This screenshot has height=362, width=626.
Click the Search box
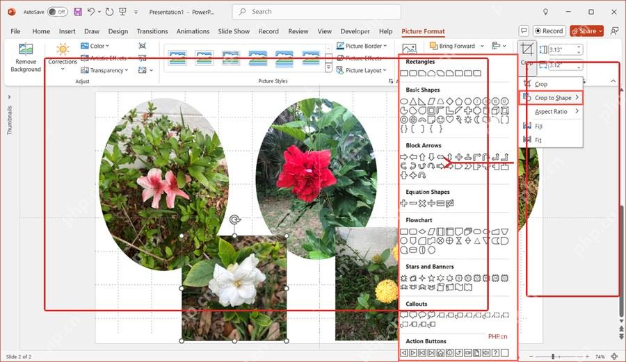[316, 12]
